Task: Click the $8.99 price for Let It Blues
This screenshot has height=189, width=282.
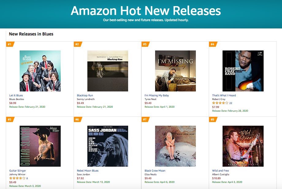Action: [x=13, y=103]
